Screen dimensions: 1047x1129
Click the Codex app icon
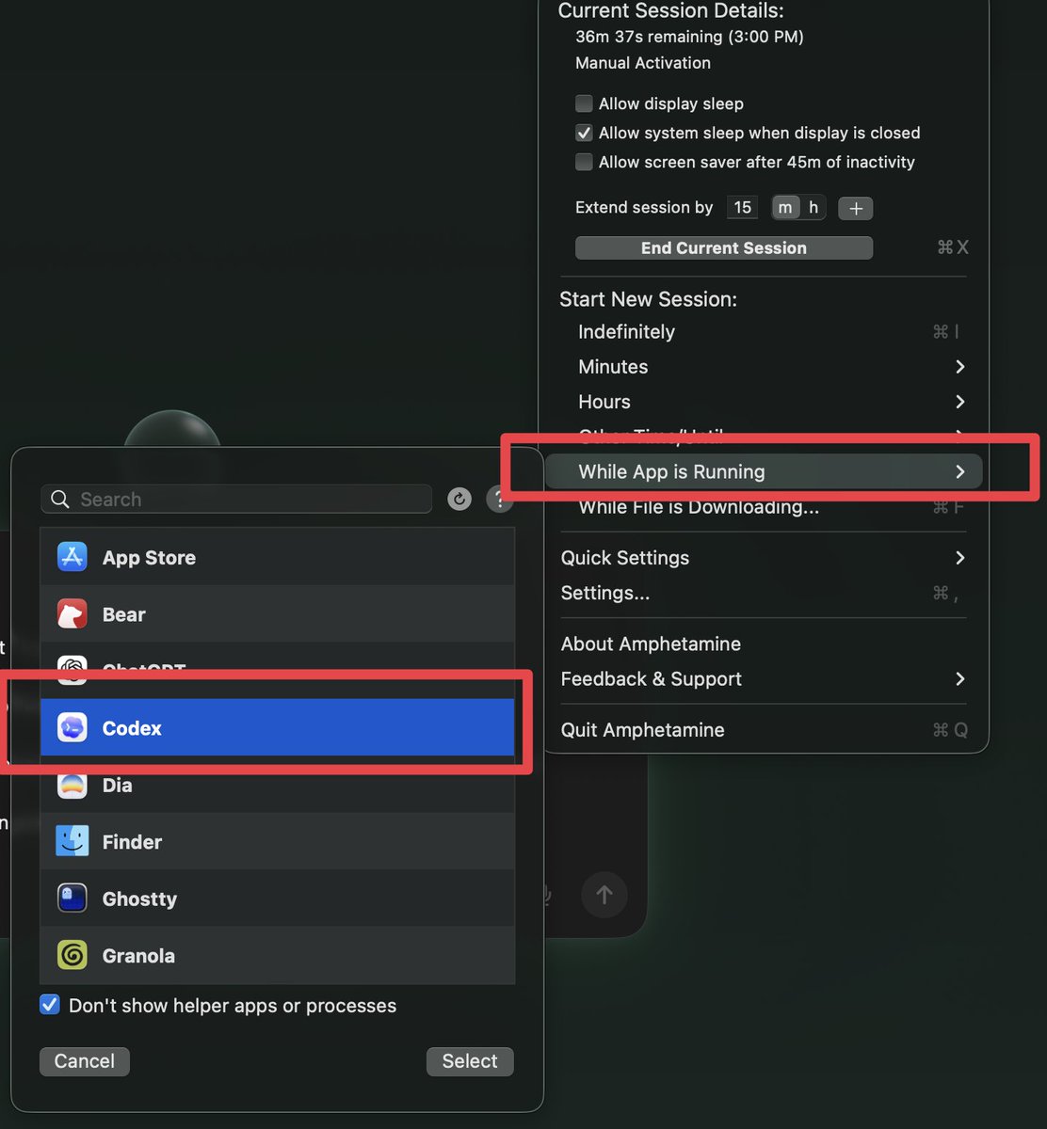pos(72,728)
